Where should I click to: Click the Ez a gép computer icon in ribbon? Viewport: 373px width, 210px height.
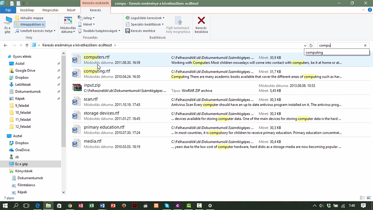tap(7, 21)
